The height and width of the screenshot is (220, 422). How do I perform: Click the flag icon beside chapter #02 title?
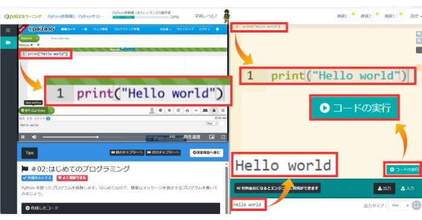pyautogui.click(x=25, y=169)
